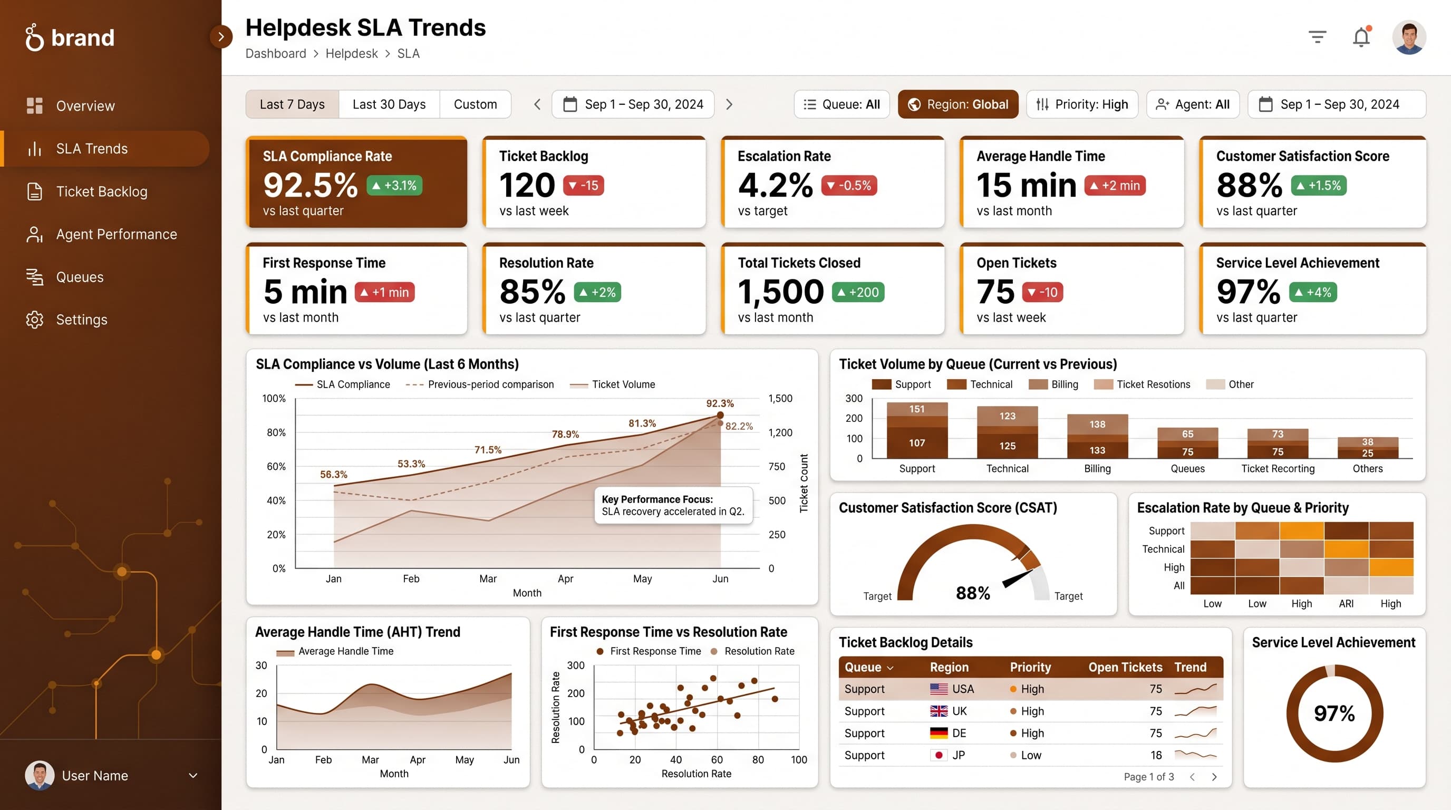Go to next backlog table page

pos(1214,777)
